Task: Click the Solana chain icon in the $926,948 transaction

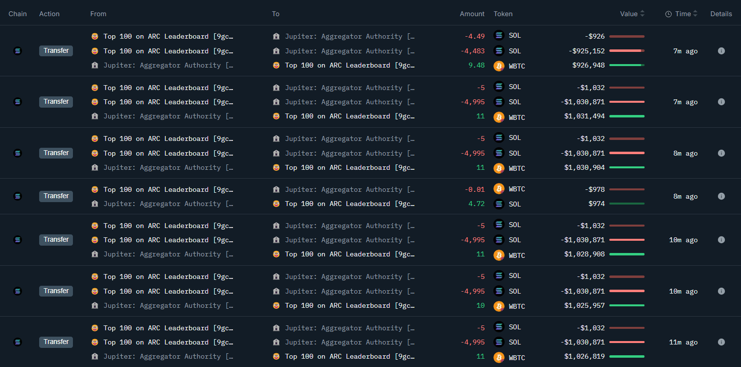Action: click(18, 51)
